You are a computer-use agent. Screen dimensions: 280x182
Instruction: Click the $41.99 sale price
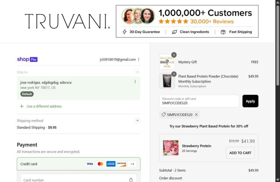click(x=248, y=141)
